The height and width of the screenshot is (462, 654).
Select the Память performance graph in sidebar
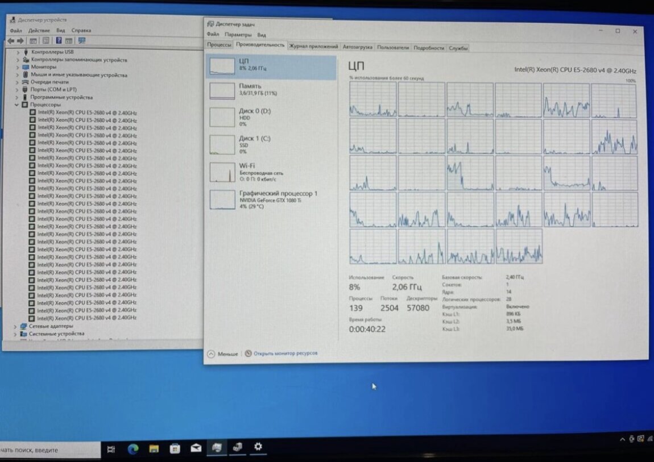click(271, 90)
